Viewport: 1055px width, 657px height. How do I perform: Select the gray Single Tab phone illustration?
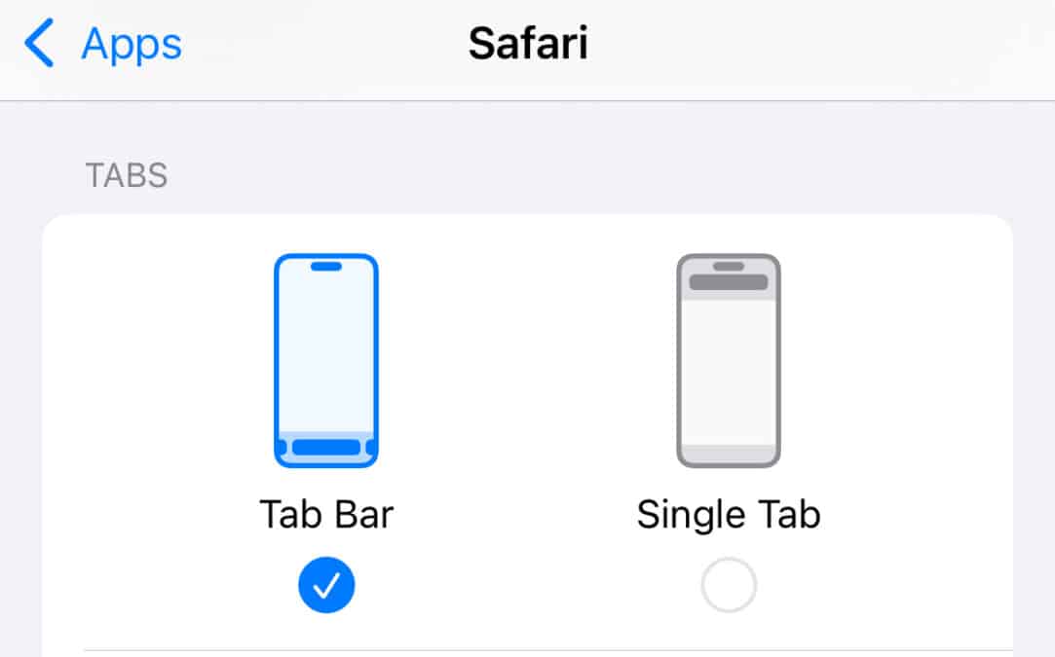click(729, 360)
